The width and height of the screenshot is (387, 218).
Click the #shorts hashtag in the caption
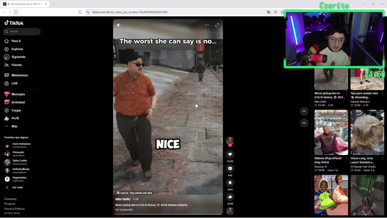tap(183, 205)
